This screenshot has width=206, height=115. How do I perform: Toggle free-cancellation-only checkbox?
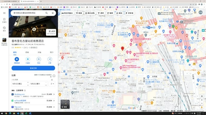click(54, 76)
